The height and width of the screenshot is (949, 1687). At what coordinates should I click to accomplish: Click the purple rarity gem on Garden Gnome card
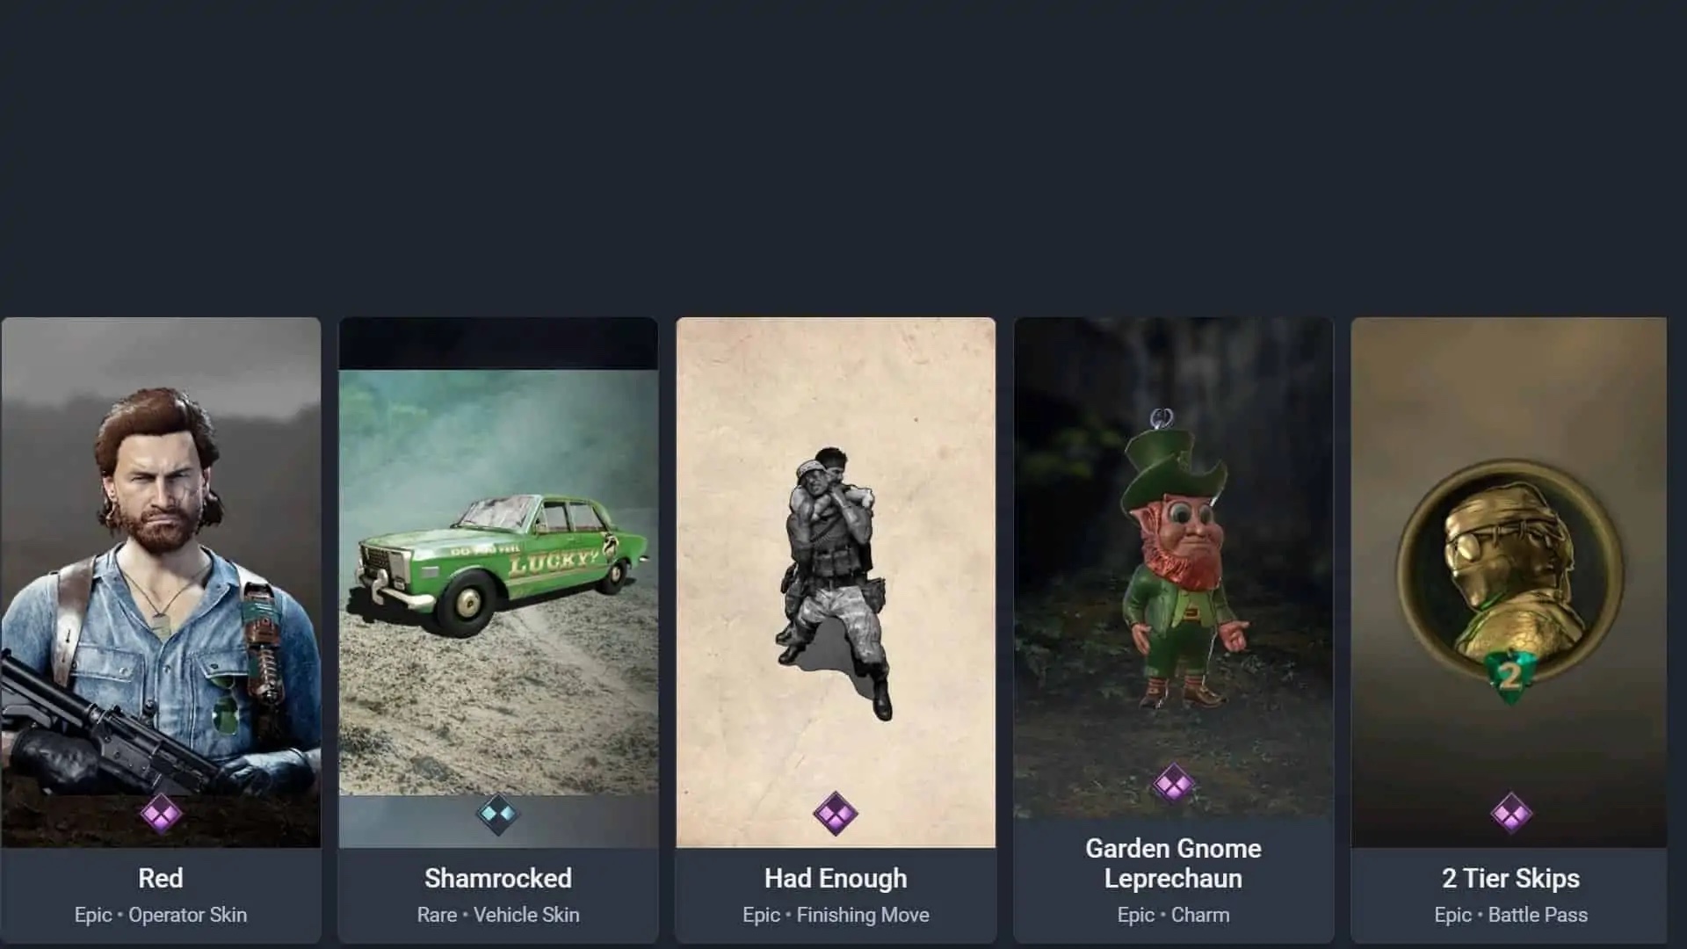click(1173, 783)
